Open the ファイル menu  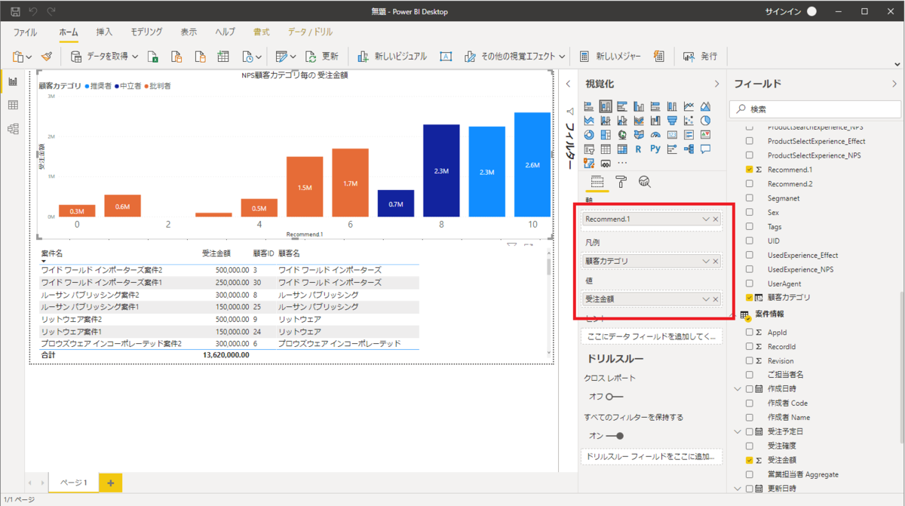click(x=25, y=32)
